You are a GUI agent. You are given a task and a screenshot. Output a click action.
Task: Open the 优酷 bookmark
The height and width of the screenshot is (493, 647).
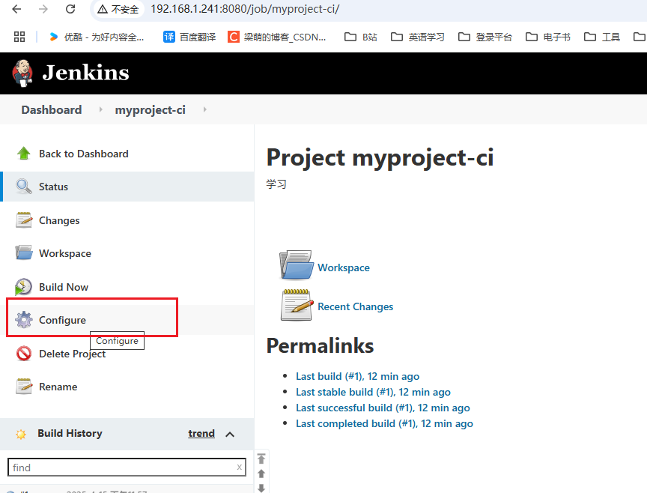(97, 37)
